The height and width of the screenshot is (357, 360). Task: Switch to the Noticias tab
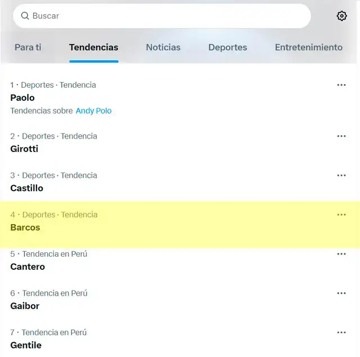(163, 47)
